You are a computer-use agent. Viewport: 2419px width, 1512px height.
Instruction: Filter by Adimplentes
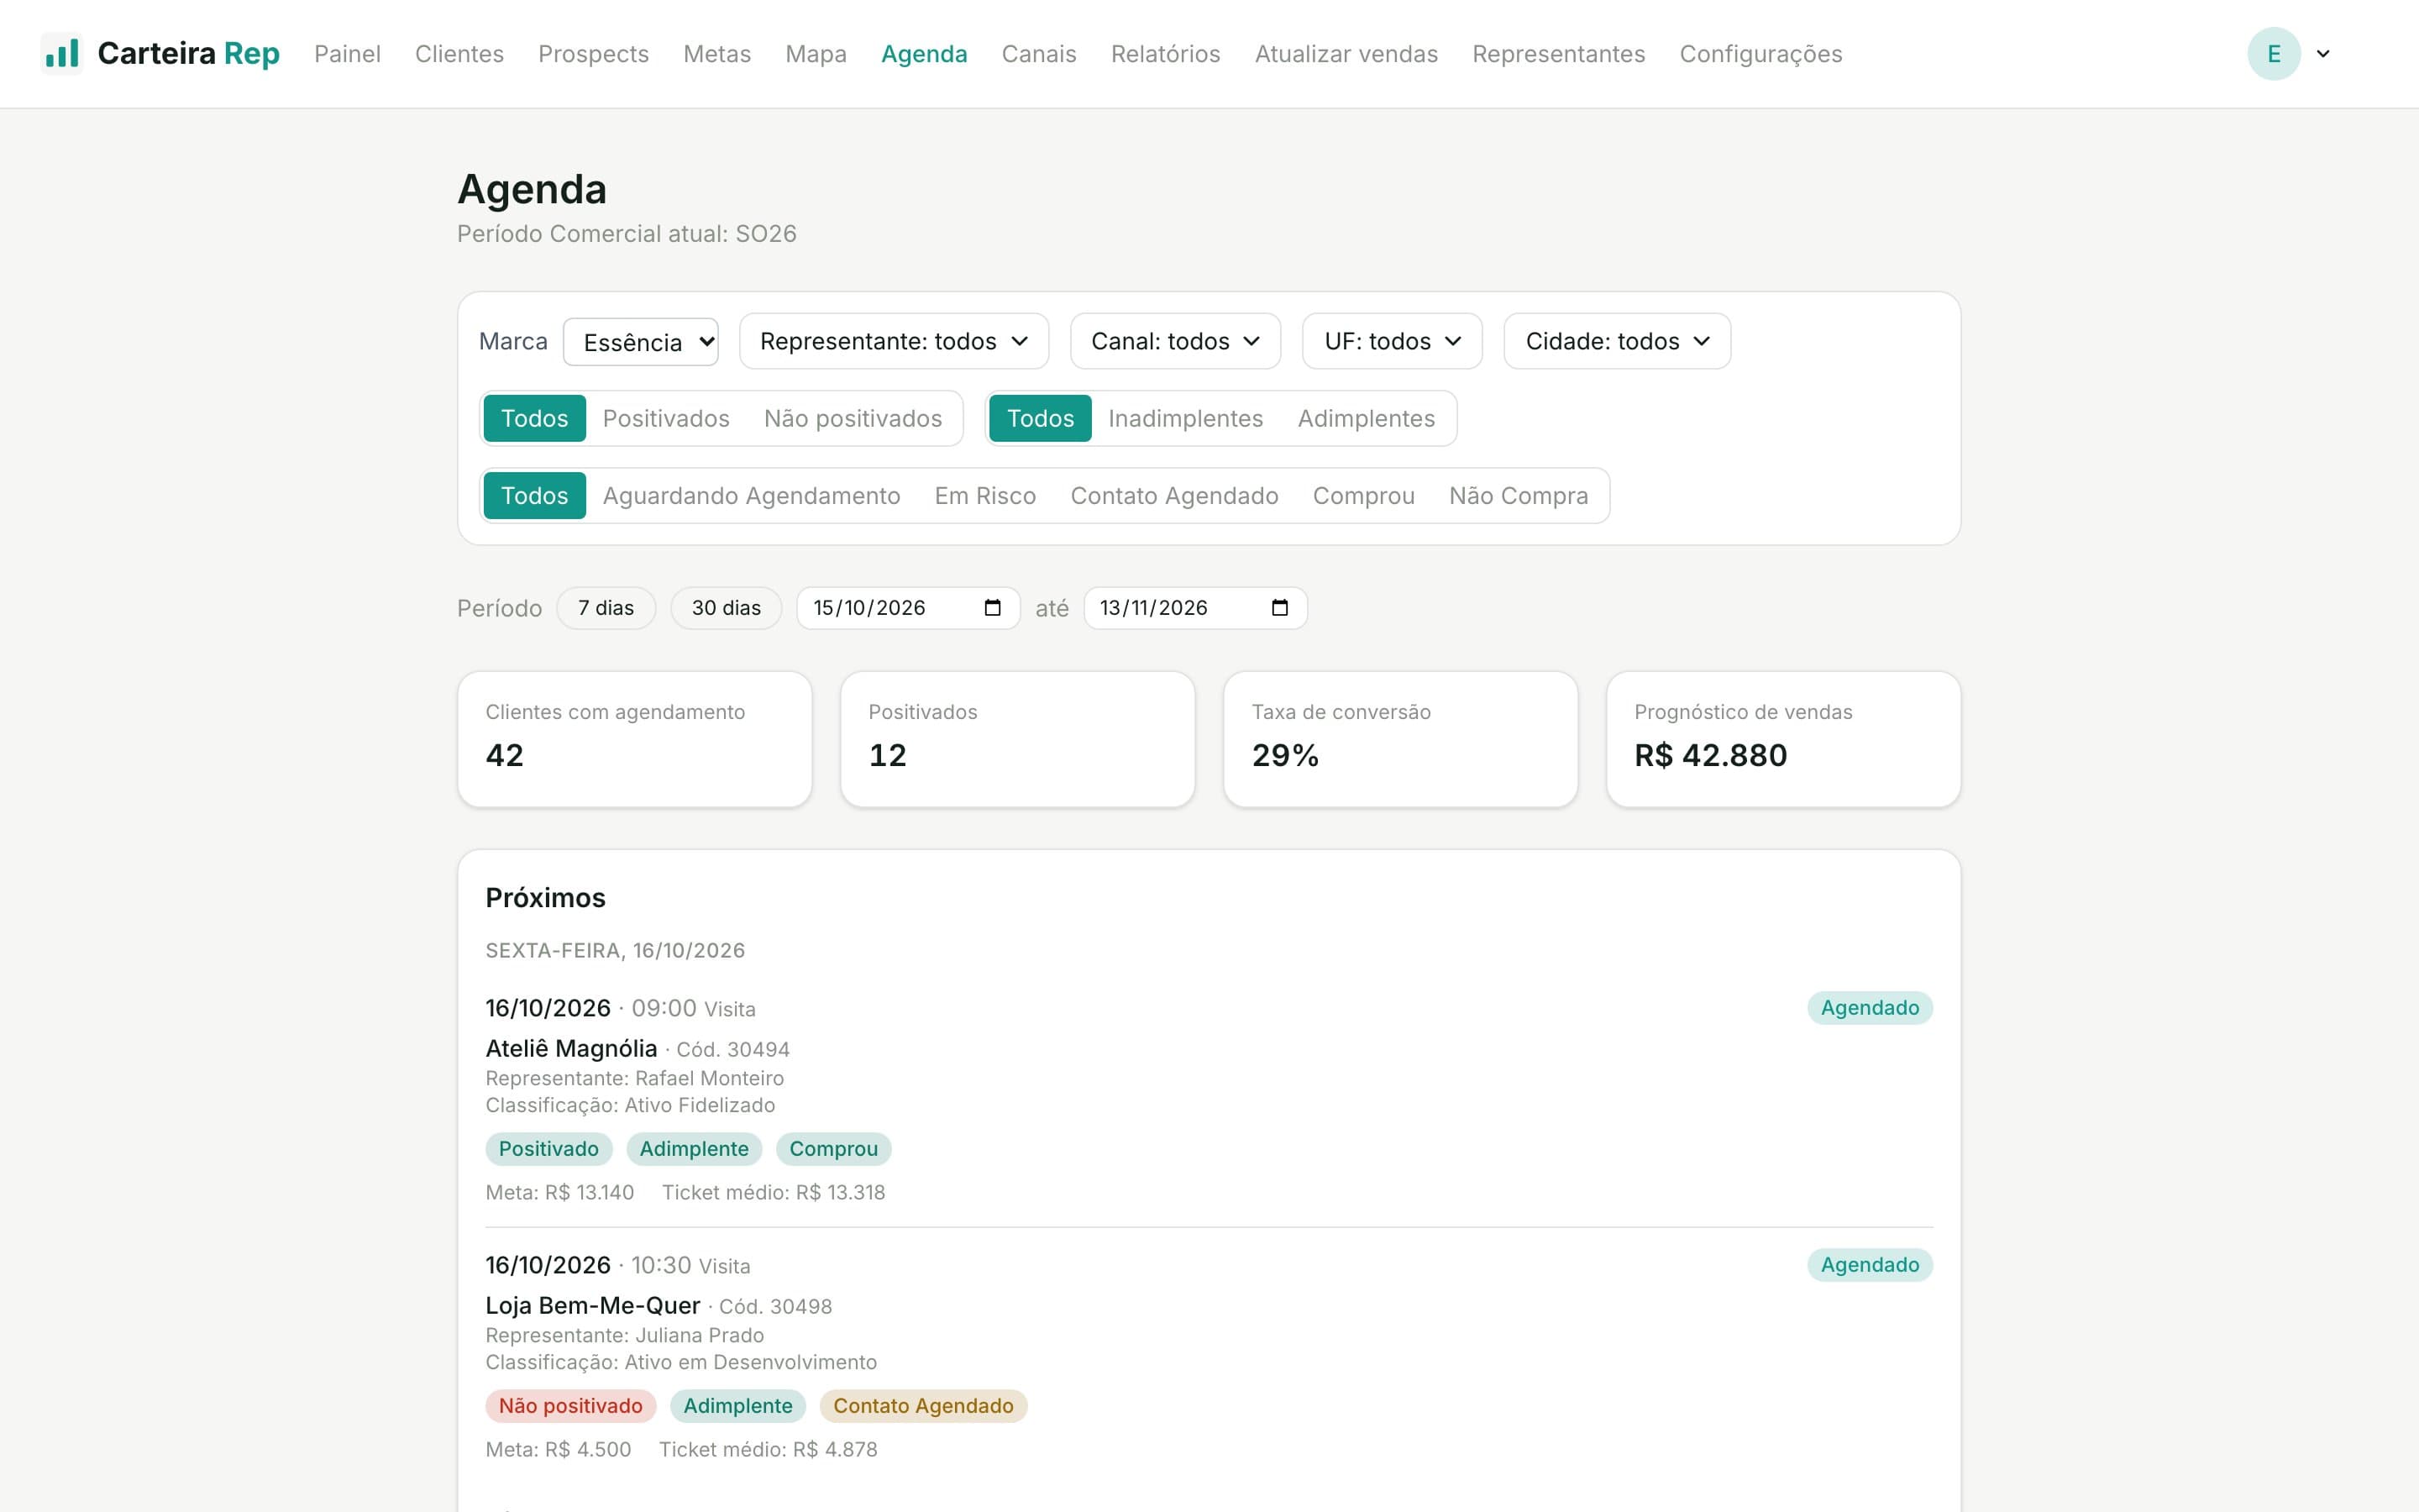1367,418
